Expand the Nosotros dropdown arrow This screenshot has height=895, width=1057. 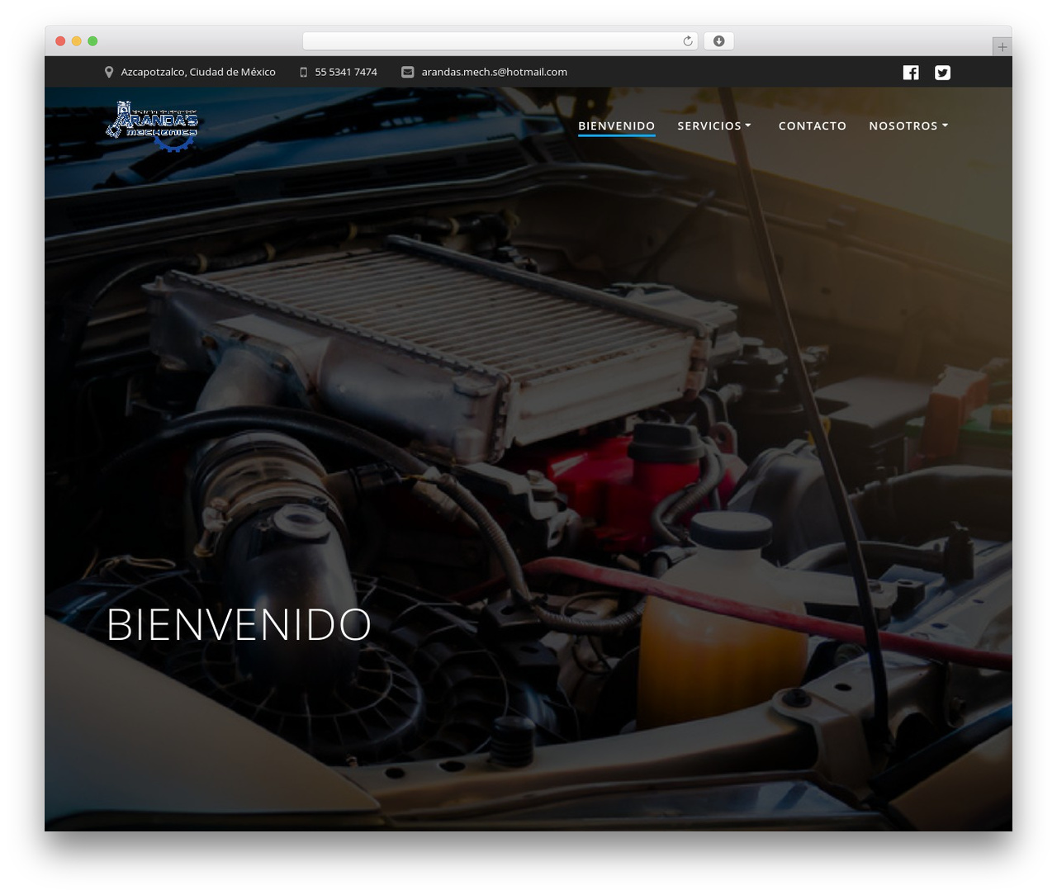(x=945, y=125)
